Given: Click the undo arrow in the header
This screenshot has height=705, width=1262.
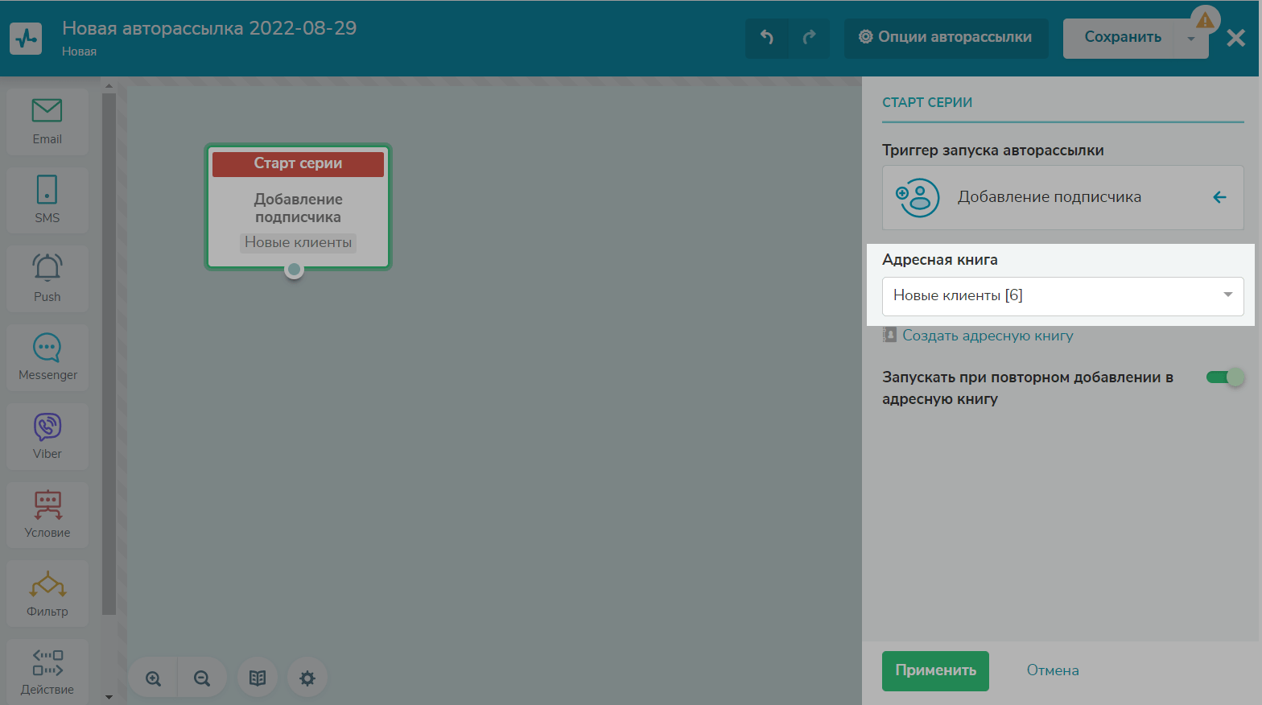Looking at the screenshot, I should coord(766,38).
